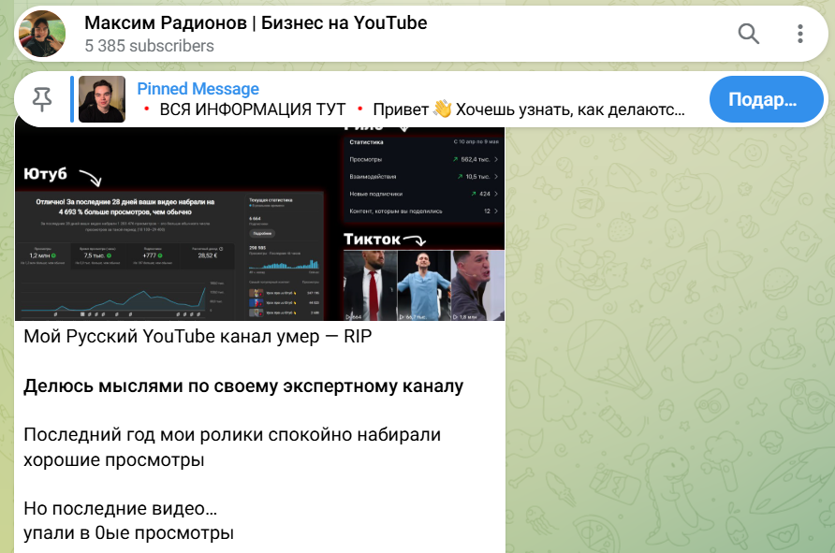Click text 'Но последние видео…'

(x=121, y=509)
